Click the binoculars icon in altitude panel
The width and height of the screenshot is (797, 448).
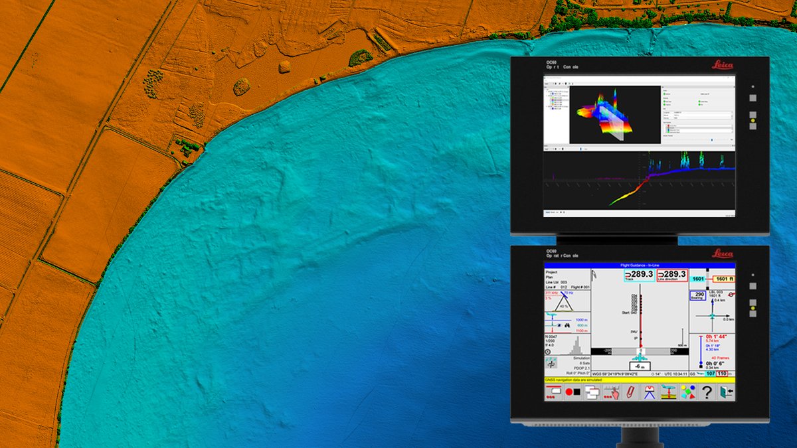point(567,325)
